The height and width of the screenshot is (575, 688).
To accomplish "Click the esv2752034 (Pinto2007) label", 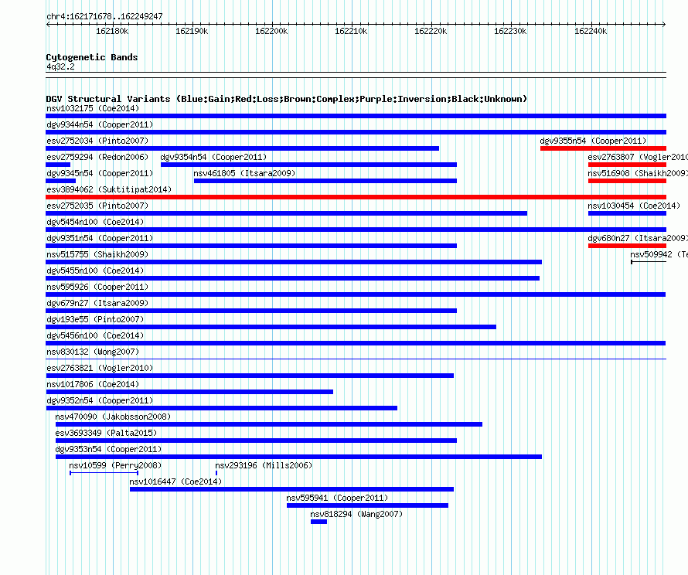I will click(97, 141).
